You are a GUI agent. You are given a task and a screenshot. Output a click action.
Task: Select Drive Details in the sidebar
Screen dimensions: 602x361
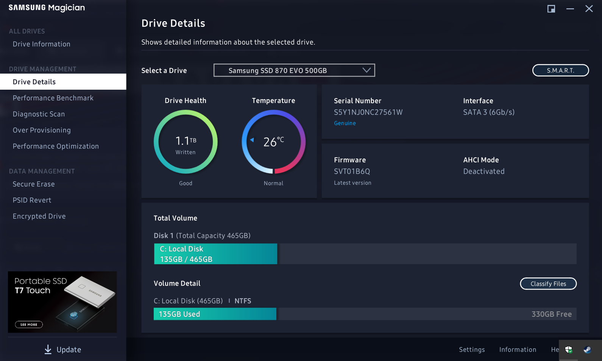(63, 82)
